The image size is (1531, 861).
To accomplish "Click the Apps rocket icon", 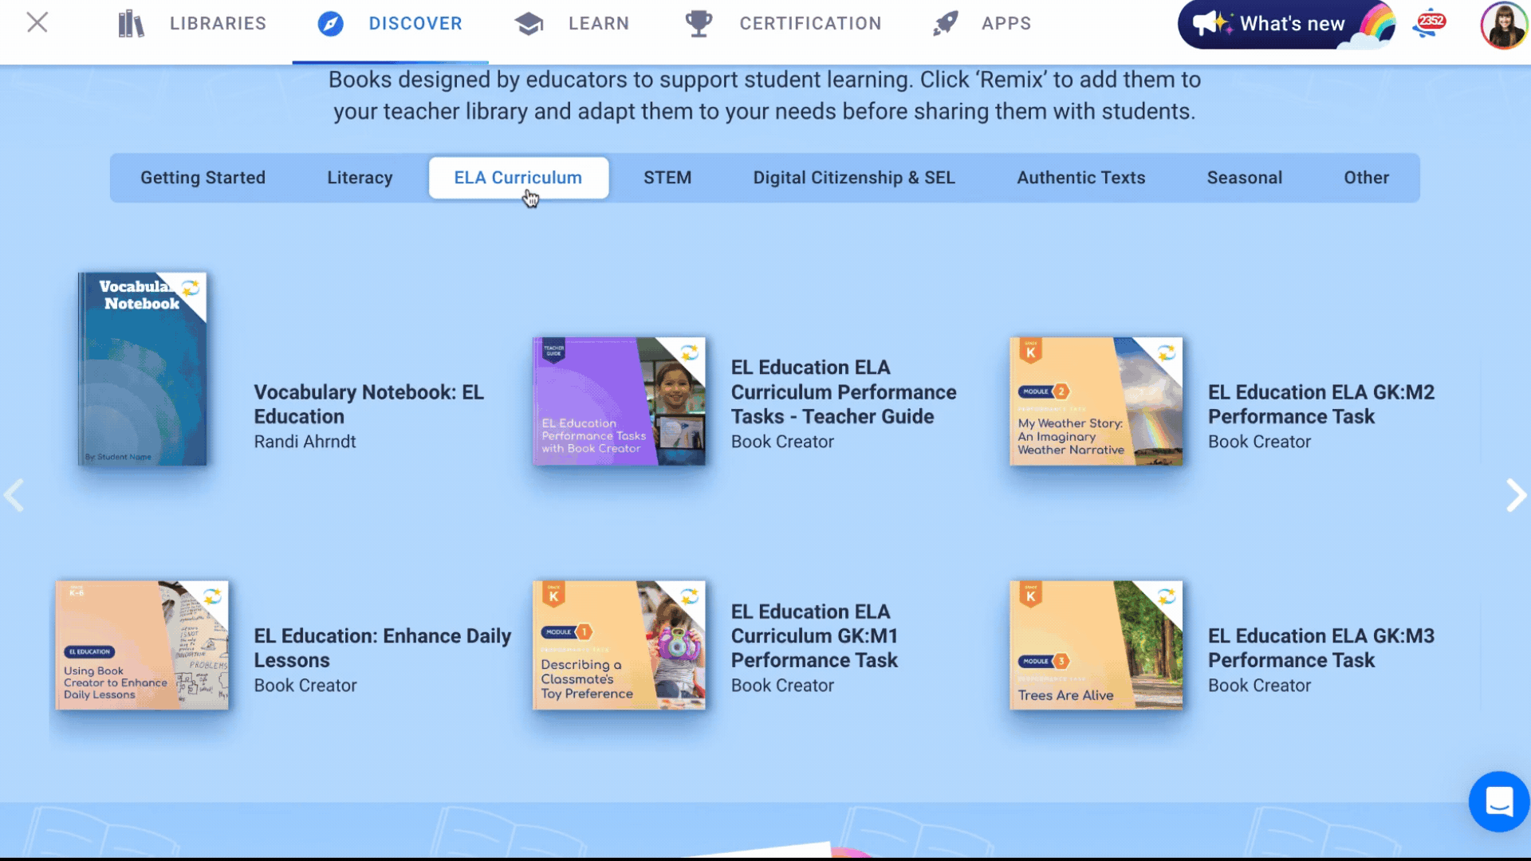I will [x=946, y=24].
